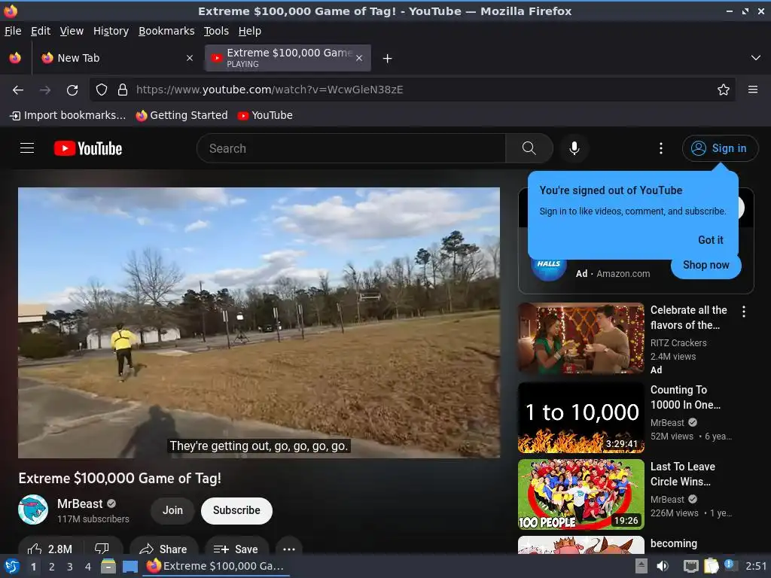Click inside the YouTube search field
The image size is (771, 578).
click(x=351, y=148)
